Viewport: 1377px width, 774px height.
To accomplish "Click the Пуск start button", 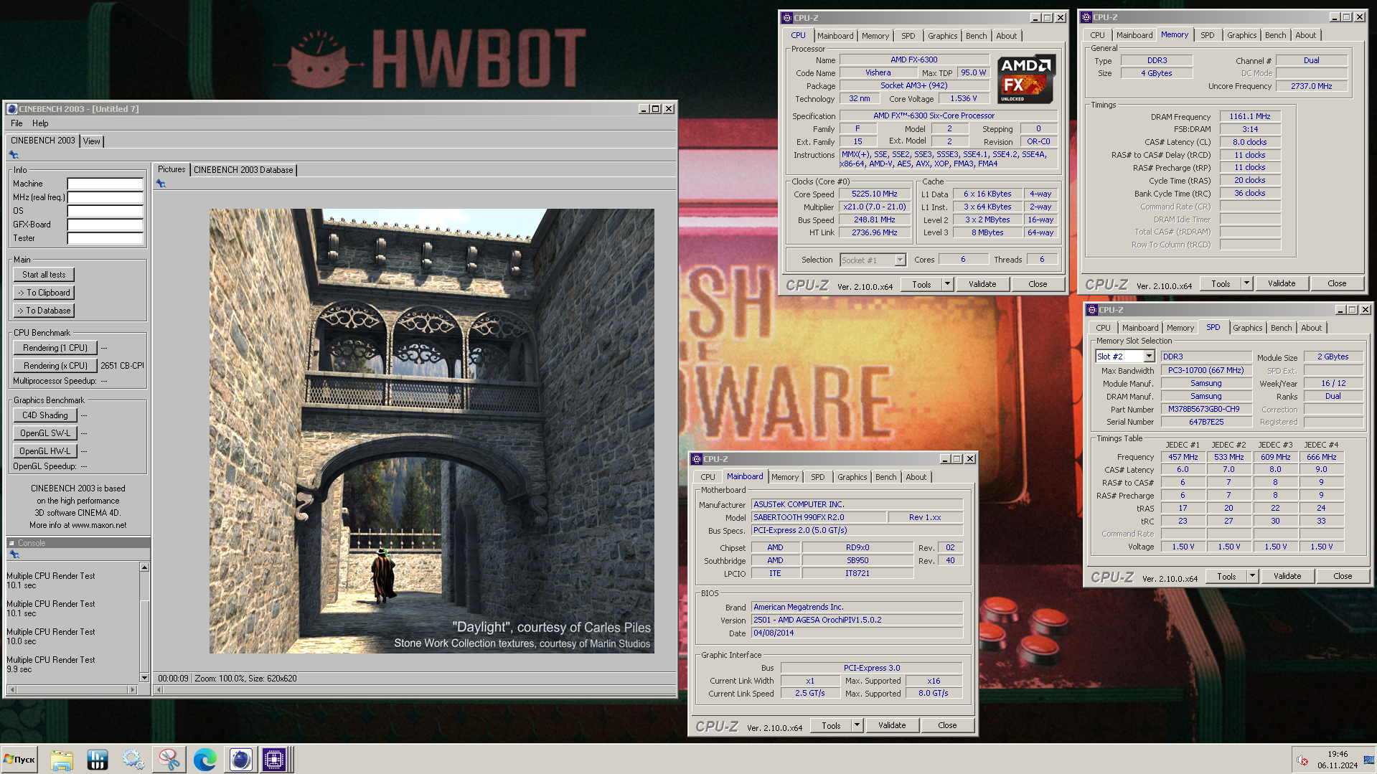I will 19,759.
